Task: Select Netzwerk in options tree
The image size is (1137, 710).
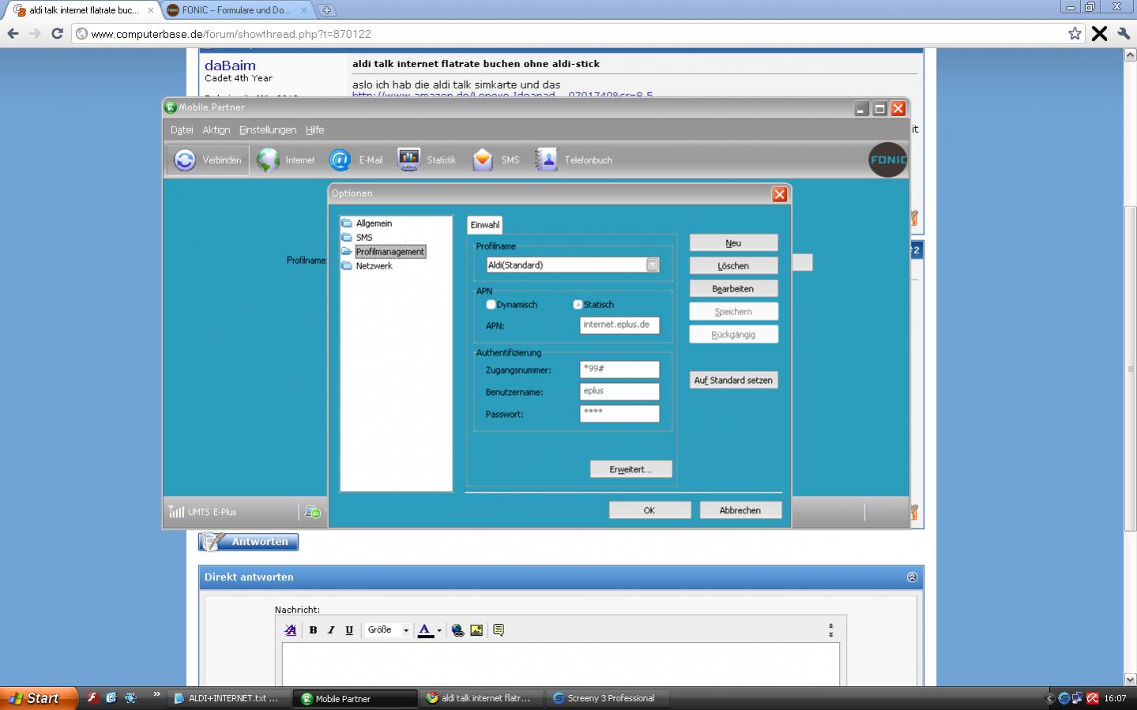Action: [374, 266]
